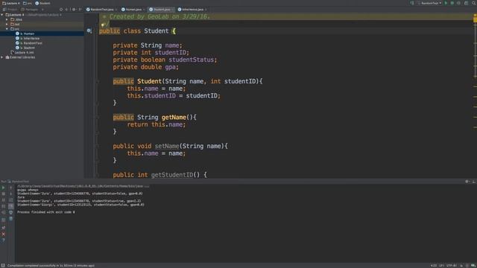Click the Scroll from Source target icon
This screenshot has height=268, width=477.
coord(61,10)
